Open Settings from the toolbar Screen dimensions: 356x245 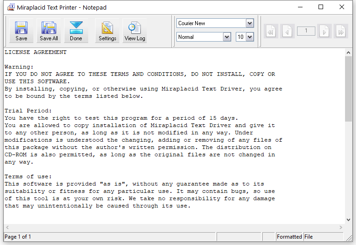[x=107, y=31]
